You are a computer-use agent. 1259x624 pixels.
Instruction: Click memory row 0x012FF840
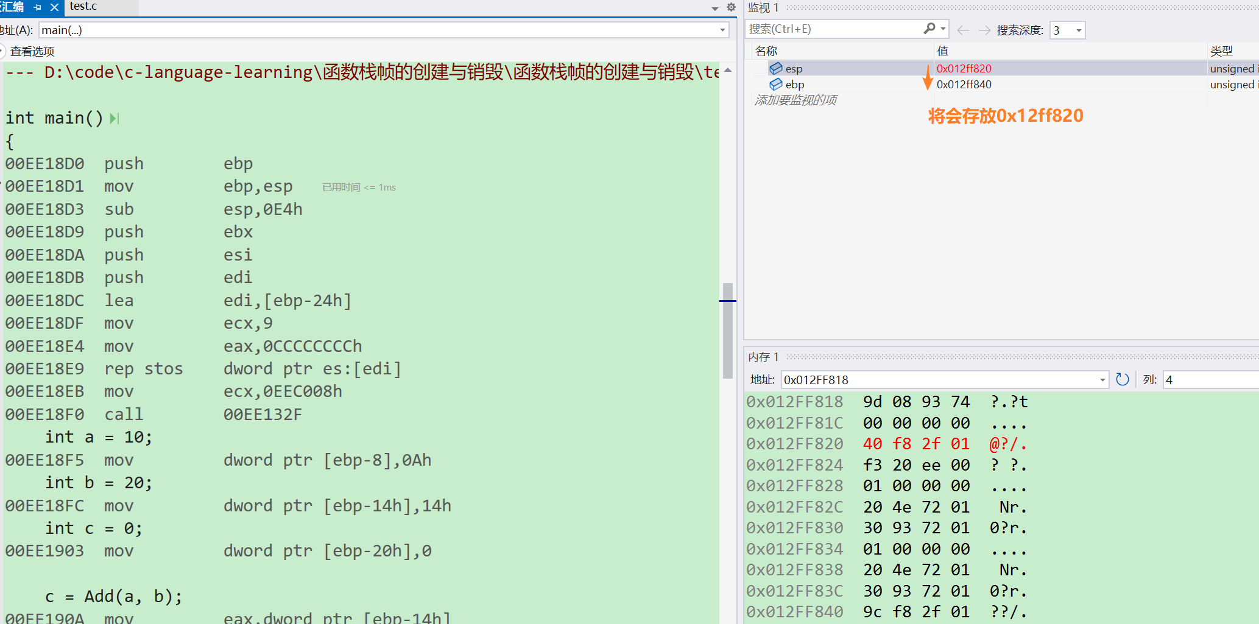pyautogui.click(x=887, y=612)
